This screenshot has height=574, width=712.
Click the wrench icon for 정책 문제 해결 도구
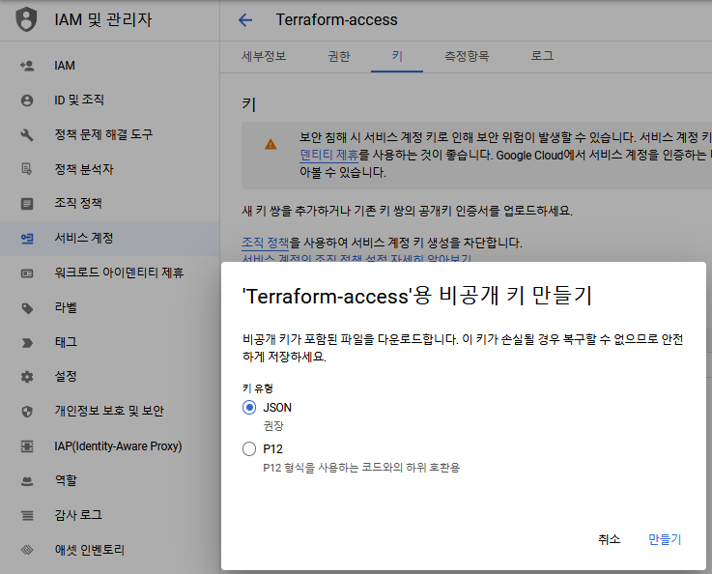(x=27, y=135)
